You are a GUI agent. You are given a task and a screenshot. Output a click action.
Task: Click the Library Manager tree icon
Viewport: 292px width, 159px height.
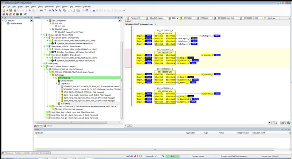[58, 81]
